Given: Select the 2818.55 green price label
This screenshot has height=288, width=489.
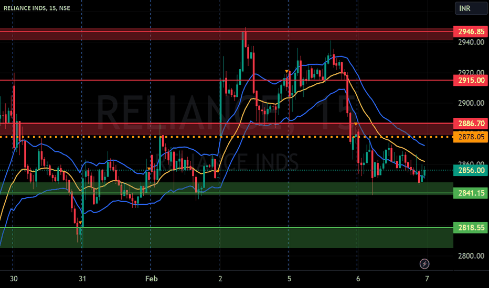Looking at the screenshot, I should [x=471, y=228].
